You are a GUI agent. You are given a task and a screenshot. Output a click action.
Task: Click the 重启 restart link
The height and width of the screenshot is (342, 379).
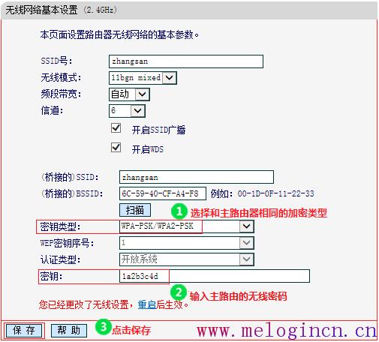click(147, 304)
